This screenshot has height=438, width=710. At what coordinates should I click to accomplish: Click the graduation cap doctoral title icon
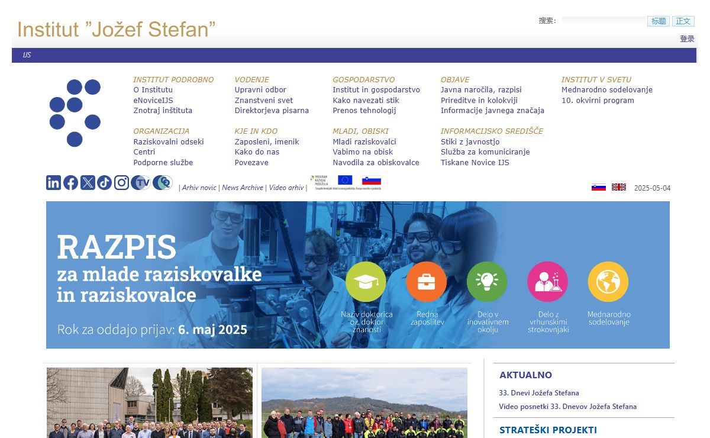click(366, 282)
